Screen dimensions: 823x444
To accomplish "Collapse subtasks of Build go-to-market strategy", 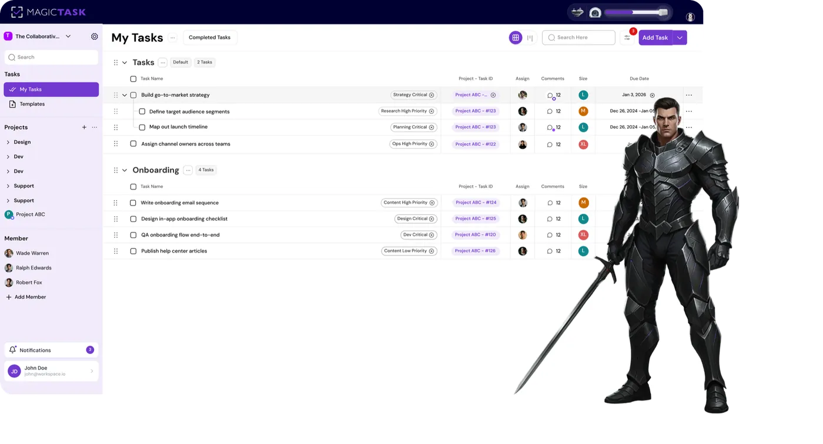I will click(x=125, y=95).
